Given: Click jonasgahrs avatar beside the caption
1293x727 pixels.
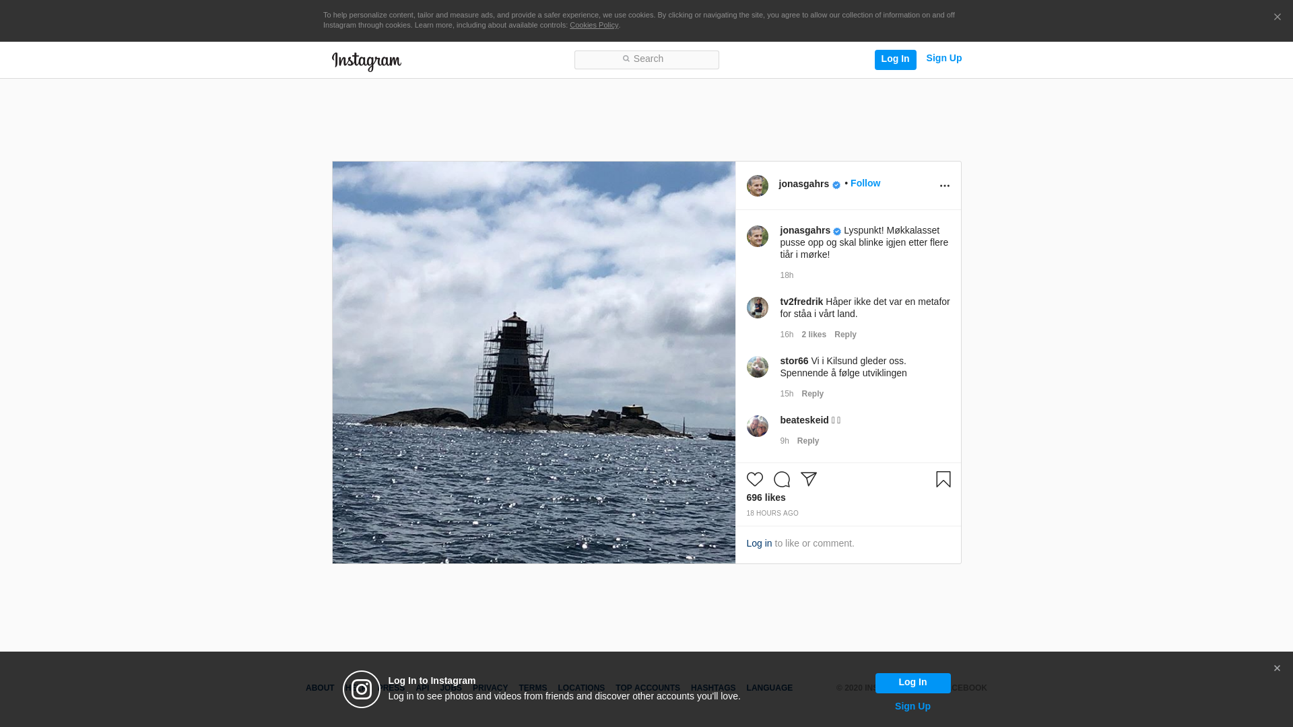Looking at the screenshot, I should [757, 236].
